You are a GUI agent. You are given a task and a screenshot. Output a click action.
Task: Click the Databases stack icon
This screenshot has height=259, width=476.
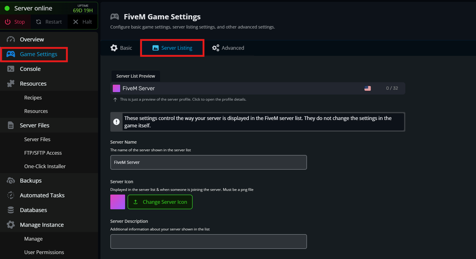tap(10, 210)
